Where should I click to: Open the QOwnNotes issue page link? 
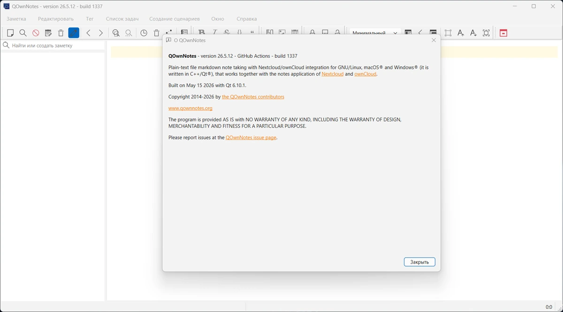[x=251, y=138]
